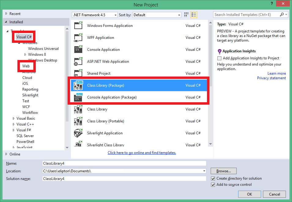Select the Shared Project template row
This screenshot has width=292, height=202.
point(139,73)
